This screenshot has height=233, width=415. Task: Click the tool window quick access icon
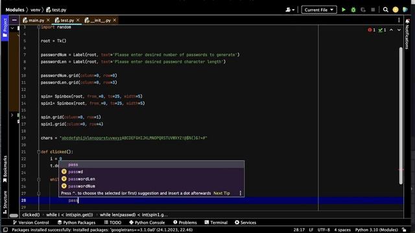click(x=5, y=230)
